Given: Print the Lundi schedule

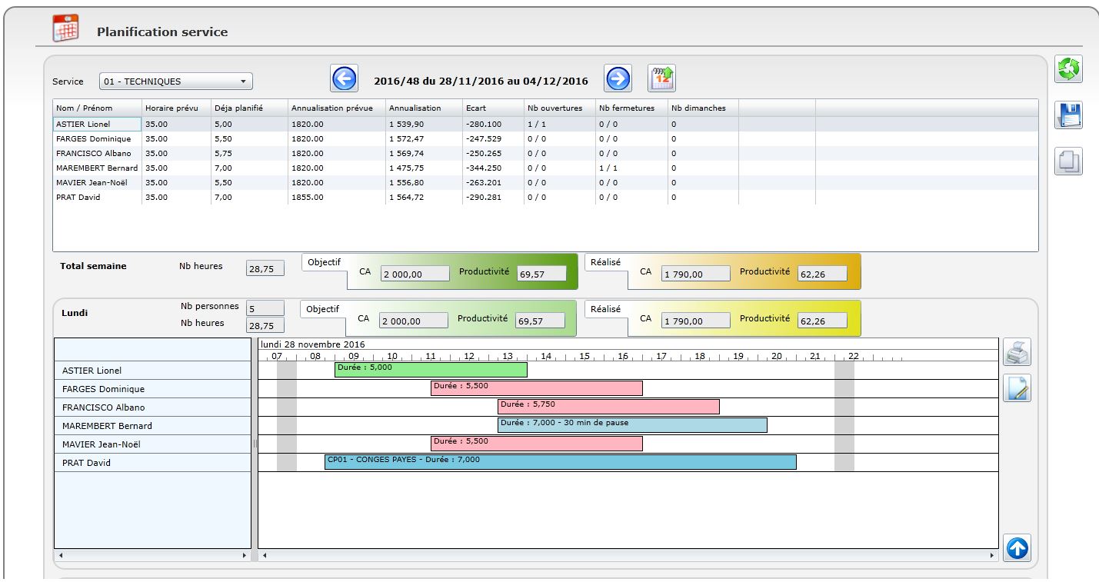Looking at the screenshot, I should tap(1017, 352).
